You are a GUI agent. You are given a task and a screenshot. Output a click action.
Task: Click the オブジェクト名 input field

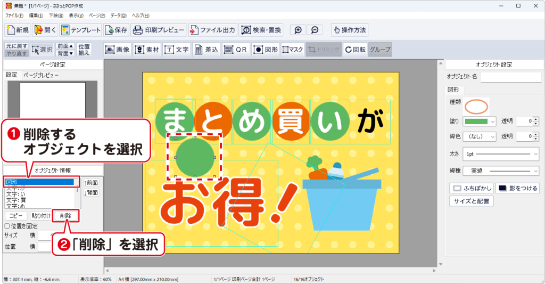(509, 77)
